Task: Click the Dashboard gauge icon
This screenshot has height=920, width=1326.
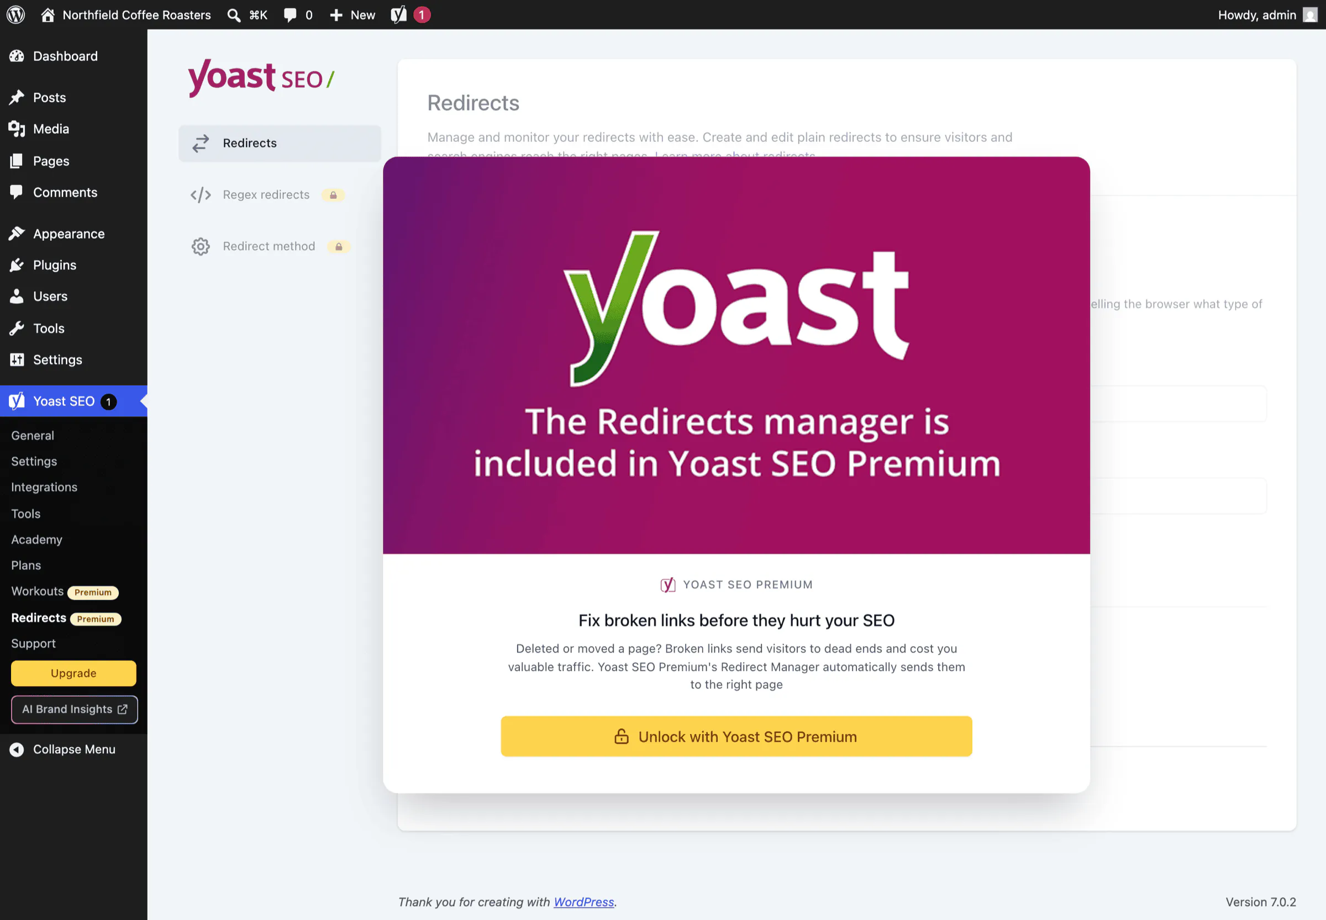Action: point(17,56)
